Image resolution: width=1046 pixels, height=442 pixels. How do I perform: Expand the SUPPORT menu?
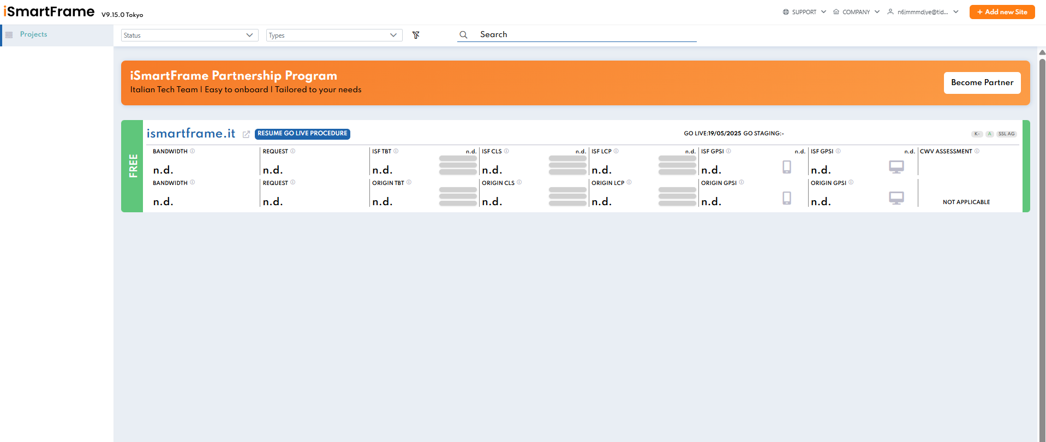pos(804,12)
